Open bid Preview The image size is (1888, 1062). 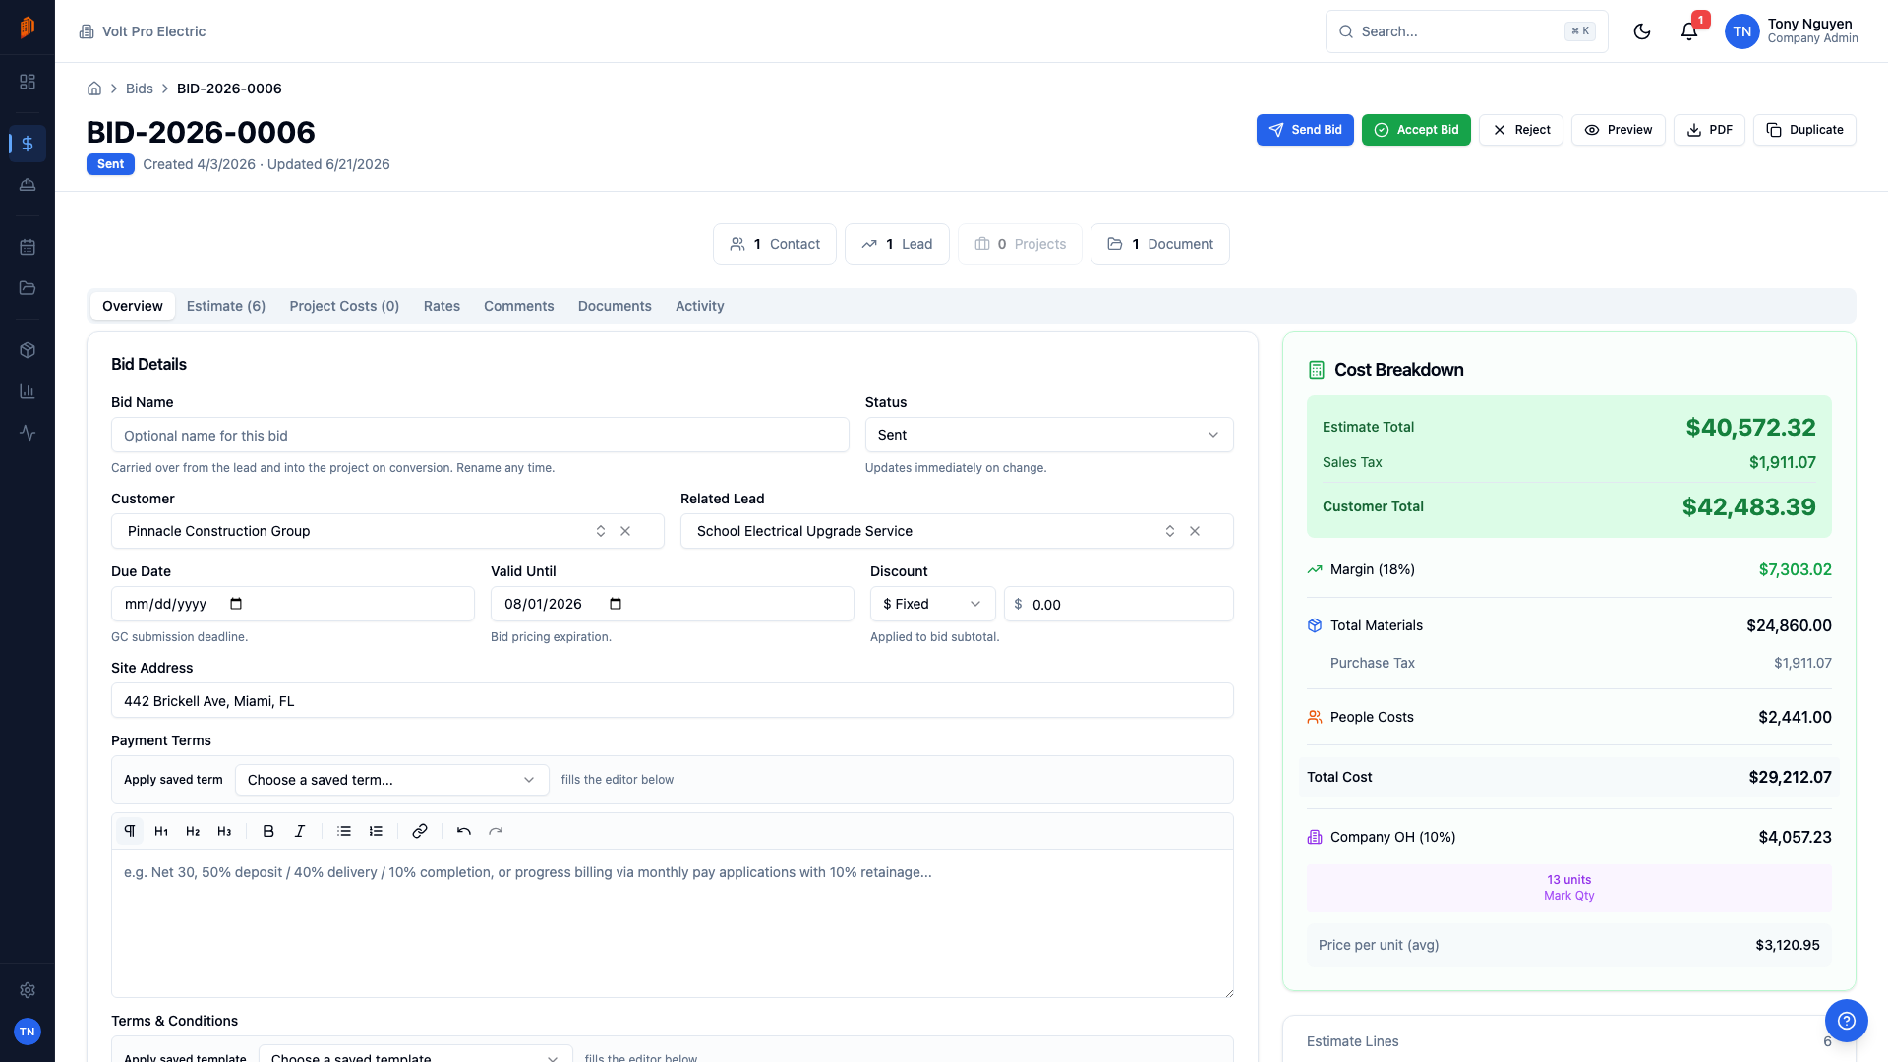coord(1619,130)
